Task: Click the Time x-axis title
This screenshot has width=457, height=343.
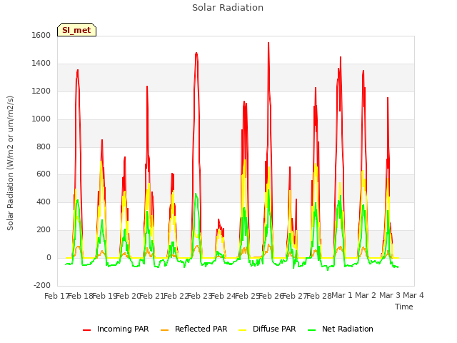Action: pyautogui.click(x=404, y=307)
